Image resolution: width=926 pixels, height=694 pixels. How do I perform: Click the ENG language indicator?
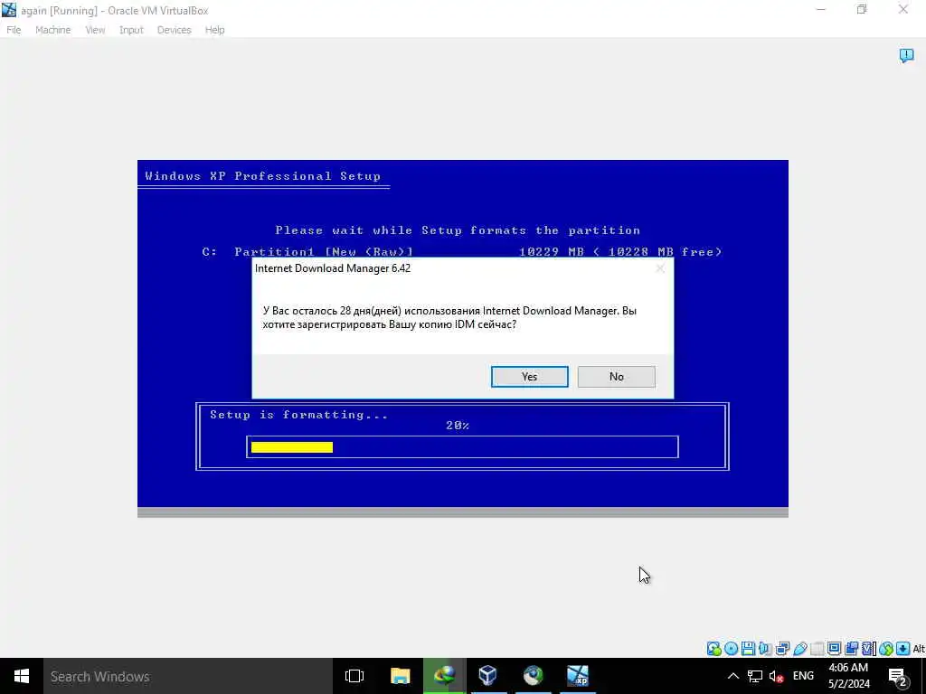803,676
